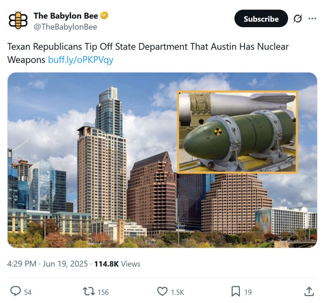The width and height of the screenshot is (326, 303).
Task: Click the 19 bookmarks count
Action: 248,292
